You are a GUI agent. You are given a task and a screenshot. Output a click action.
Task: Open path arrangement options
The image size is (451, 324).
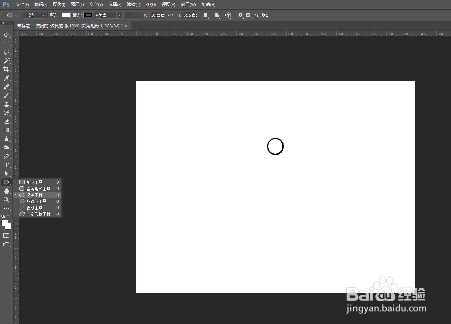[228, 15]
